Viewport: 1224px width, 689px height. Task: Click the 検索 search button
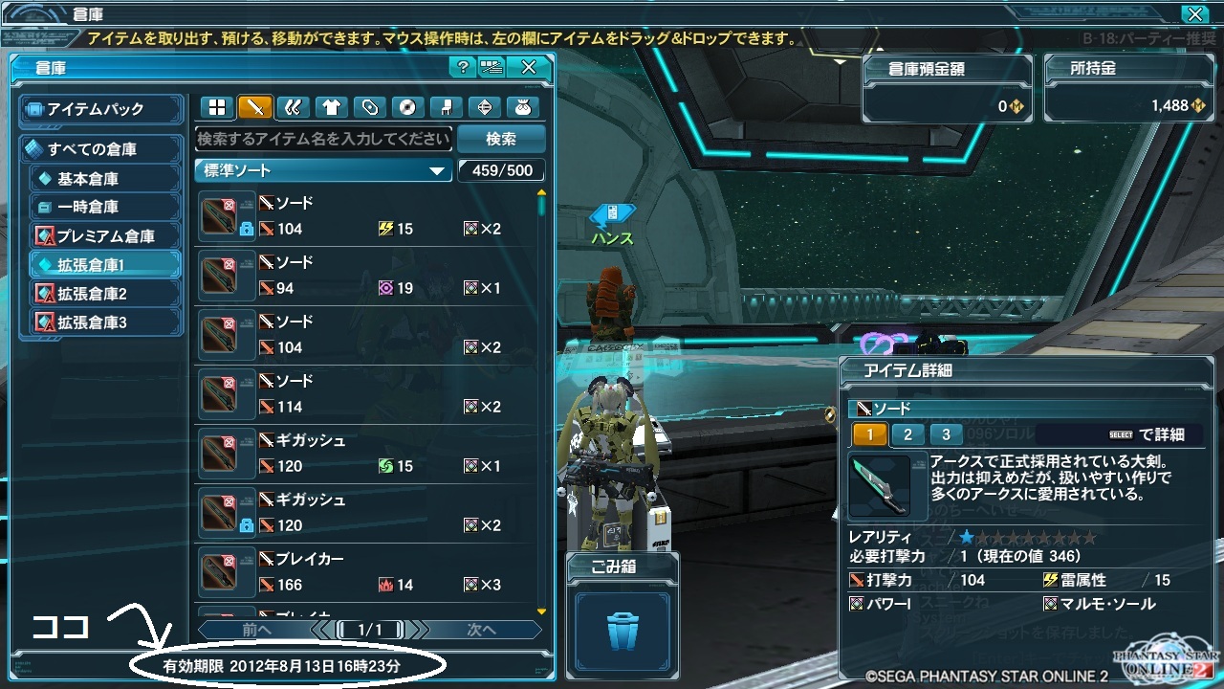[x=501, y=139]
